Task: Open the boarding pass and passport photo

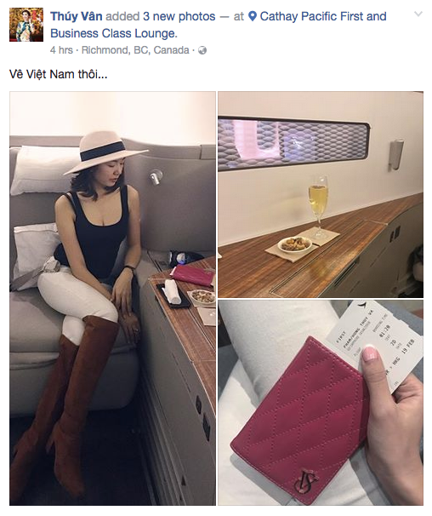Action: click(x=321, y=403)
